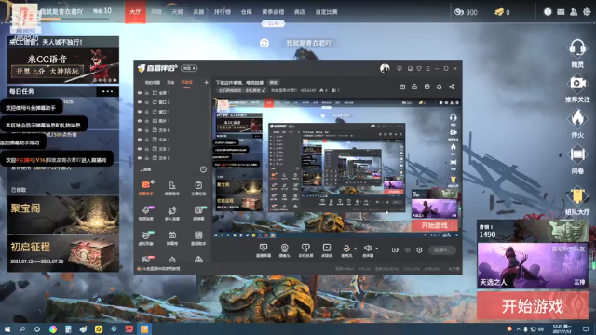
Task: Toggle visibility of 窗口 1 layer
Action: click(x=140, y=112)
